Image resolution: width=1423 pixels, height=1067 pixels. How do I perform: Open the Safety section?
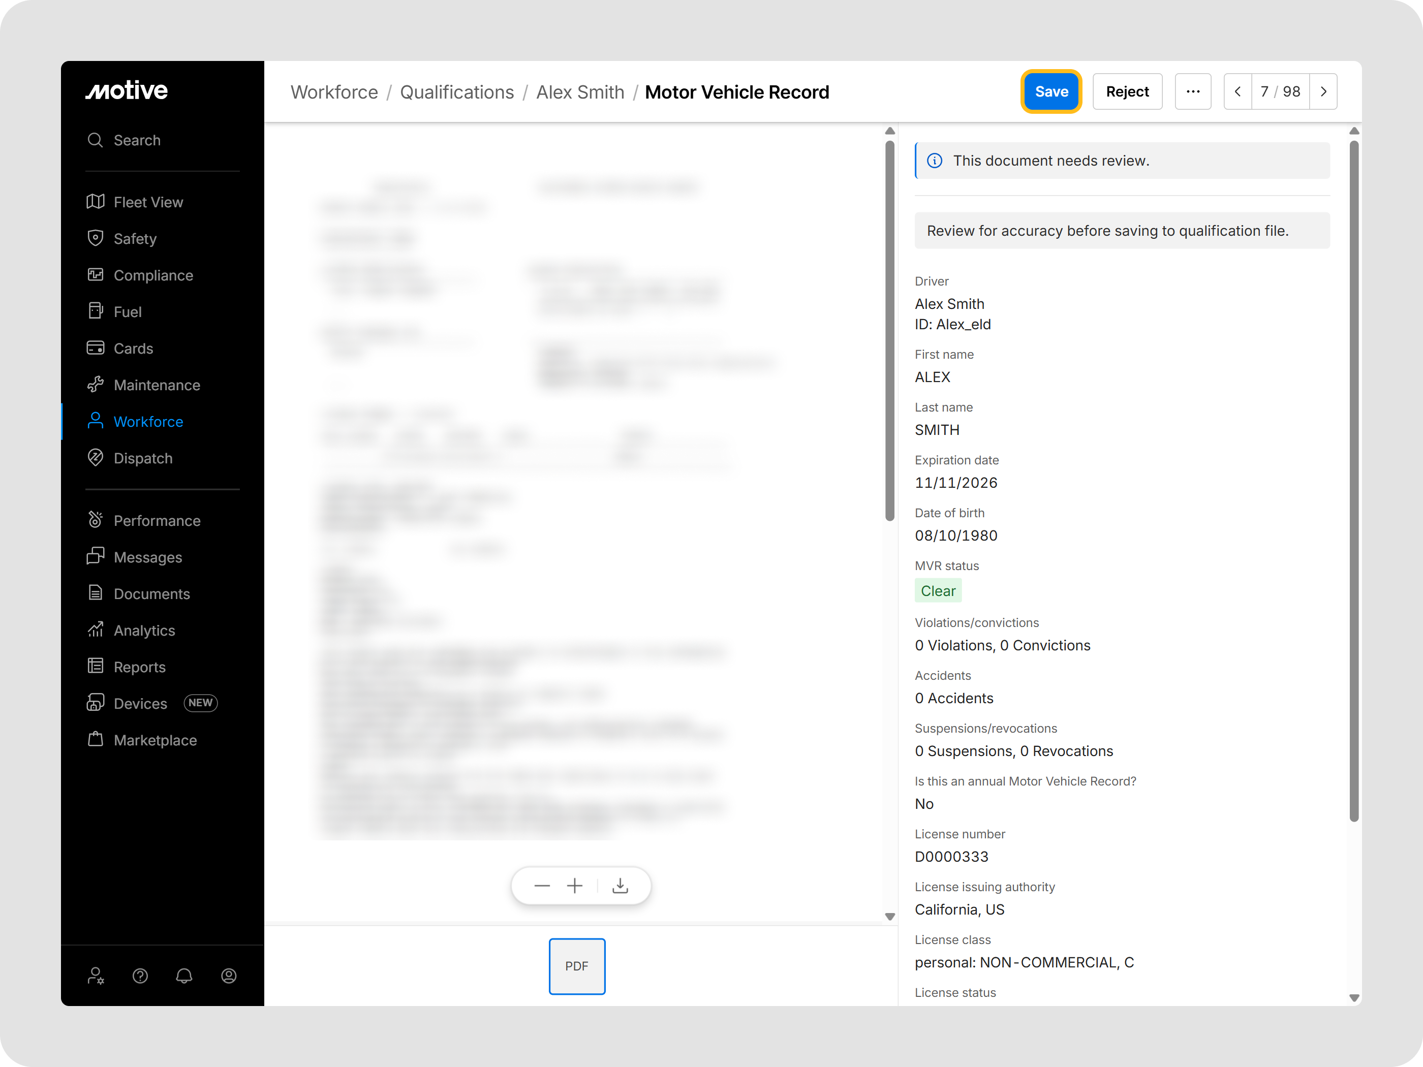point(135,239)
